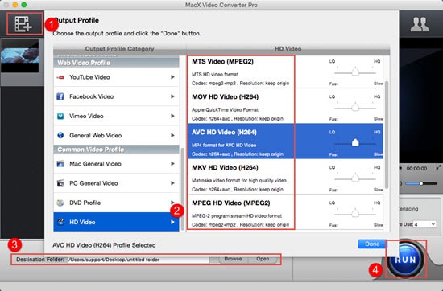This screenshot has height=291, width=443.
Task: Choose MTS Video (MPEG2) profile
Action: [x=286, y=72]
